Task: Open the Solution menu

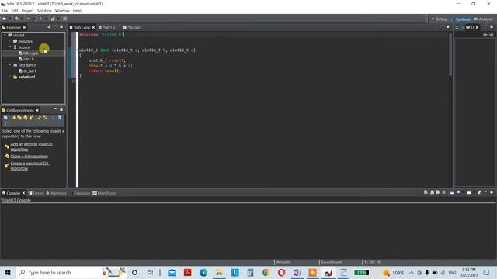Action: pyautogui.click(x=44, y=11)
